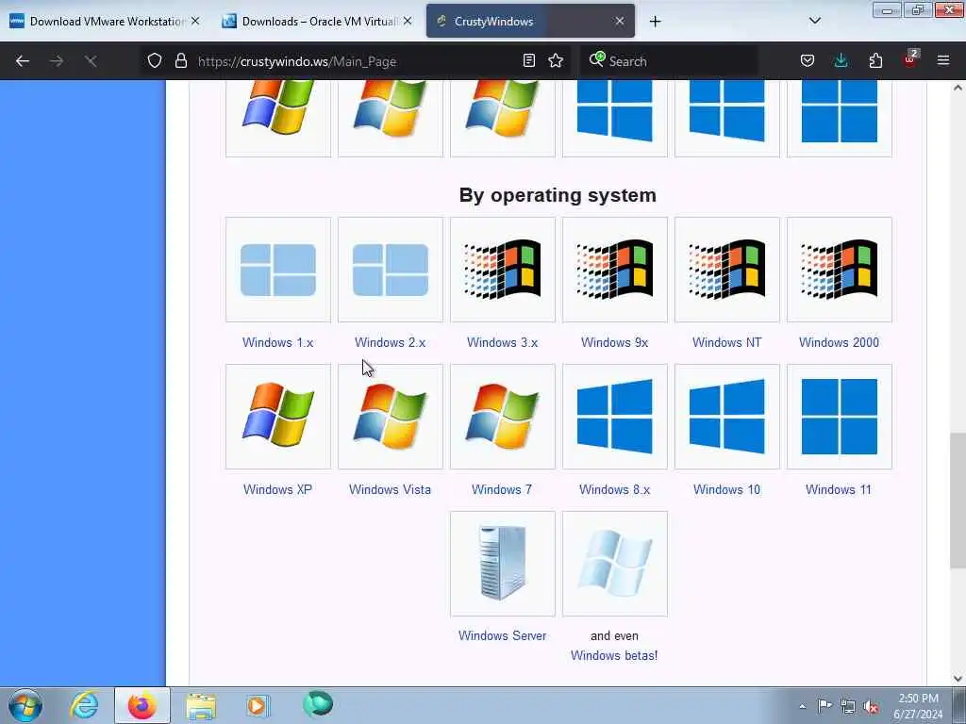Follow the Windows NT link
The width and height of the screenshot is (966, 724).
click(x=727, y=342)
